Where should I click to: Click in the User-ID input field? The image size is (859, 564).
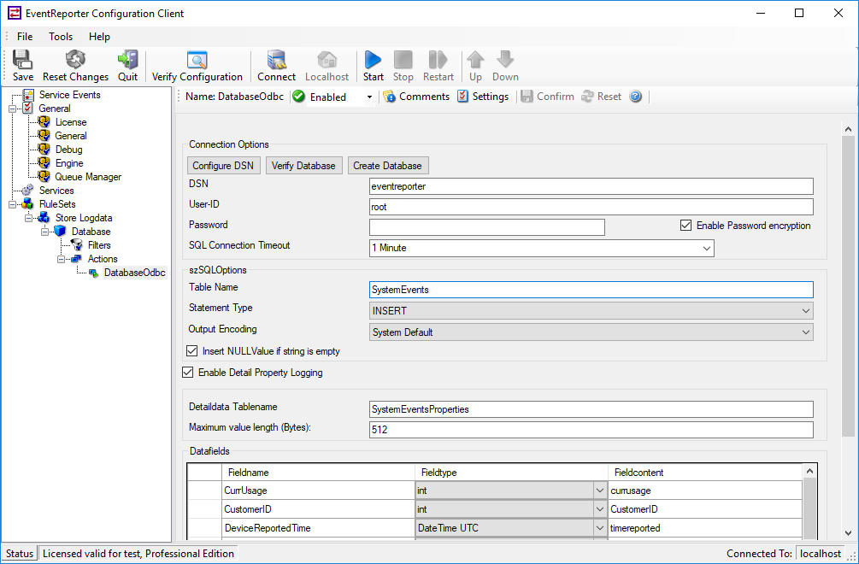tap(591, 207)
